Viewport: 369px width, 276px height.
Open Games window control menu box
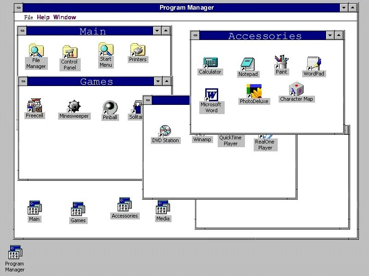(23, 81)
